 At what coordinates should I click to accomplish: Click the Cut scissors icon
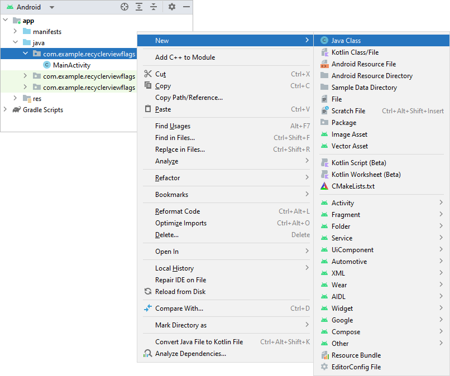pyautogui.click(x=148, y=74)
